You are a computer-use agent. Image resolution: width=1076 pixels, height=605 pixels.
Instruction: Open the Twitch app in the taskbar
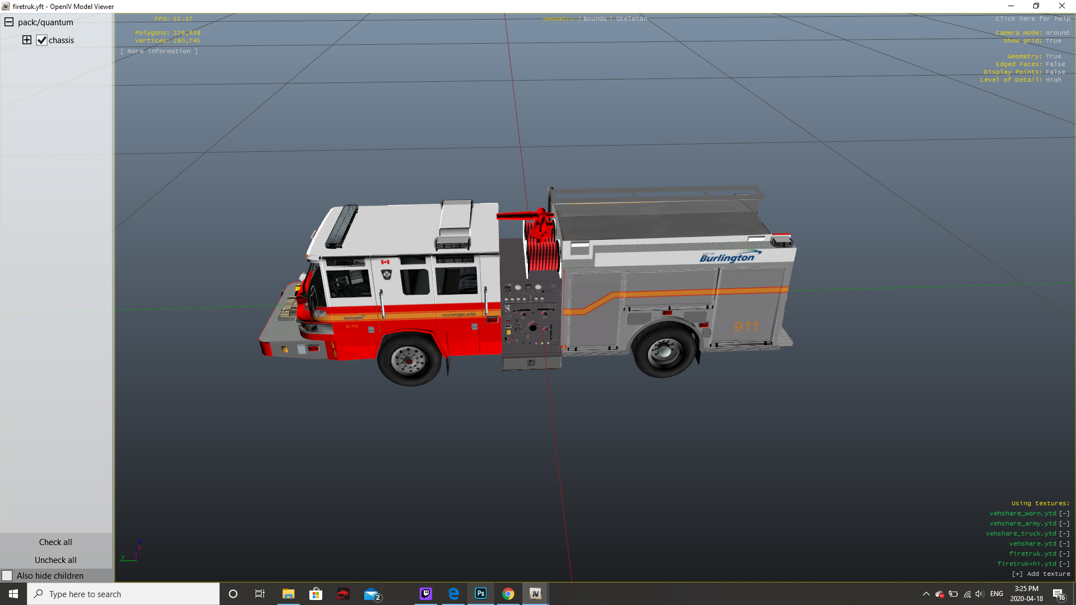click(426, 594)
